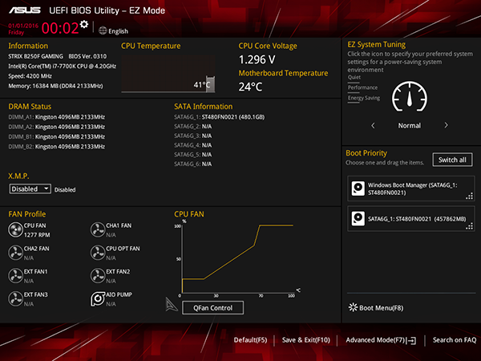This screenshot has height=361, width=481.
Task: Select the CHA1 FAN icon
Action: point(98,230)
